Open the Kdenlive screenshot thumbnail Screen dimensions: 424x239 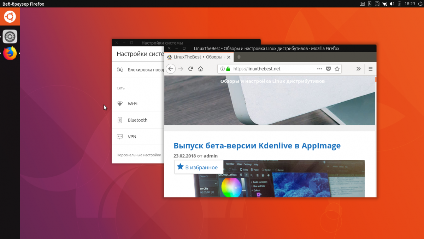pyautogui.click(x=280, y=178)
